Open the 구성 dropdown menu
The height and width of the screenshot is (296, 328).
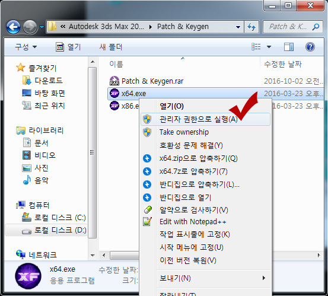click(26, 47)
